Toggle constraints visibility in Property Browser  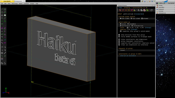click(x=132, y=10)
